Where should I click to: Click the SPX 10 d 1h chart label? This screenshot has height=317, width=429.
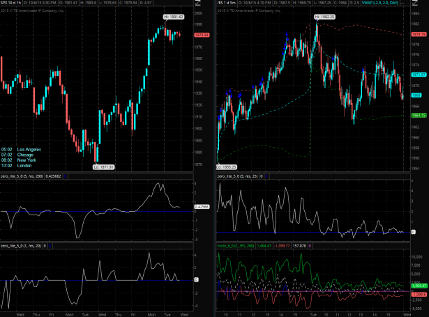coord(13,3)
